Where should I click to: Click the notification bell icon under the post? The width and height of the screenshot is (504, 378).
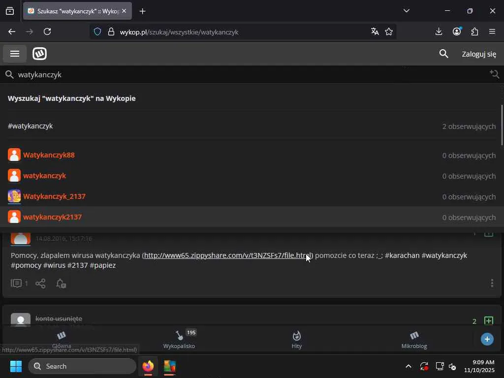tap(61, 283)
